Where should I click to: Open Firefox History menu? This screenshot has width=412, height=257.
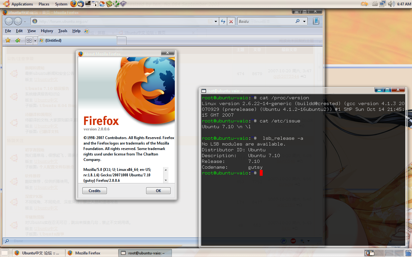click(47, 31)
